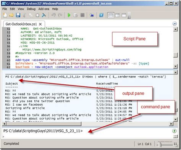
Task: Open the Debug menu
Action: click(31, 9)
